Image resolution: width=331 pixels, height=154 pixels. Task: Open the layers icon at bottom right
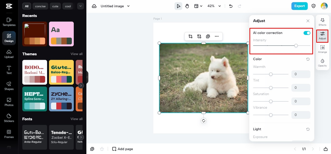click(x=326, y=149)
